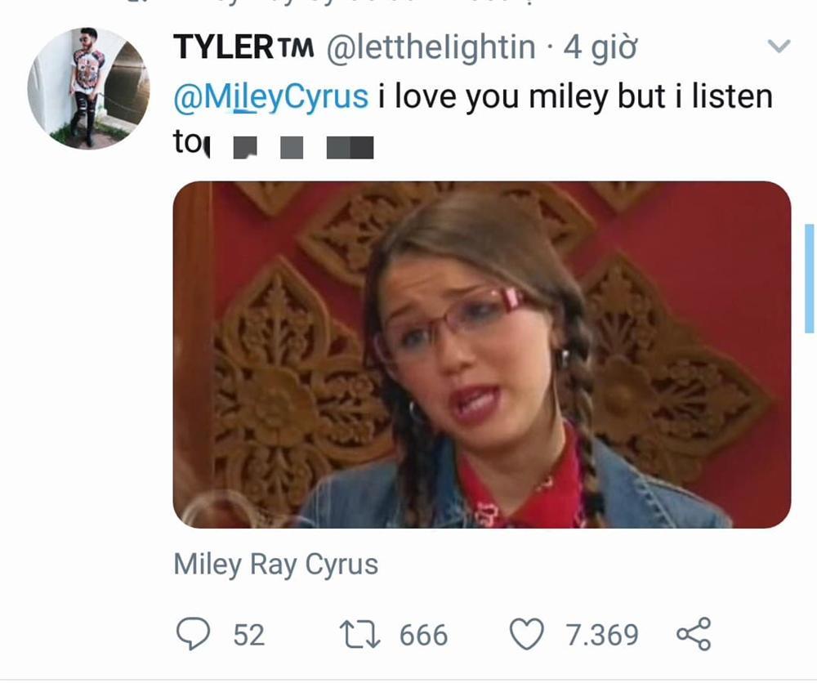Click the @MileyCyrus mention link
The image size is (817, 683).
pyautogui.click(x=271, y=97)
